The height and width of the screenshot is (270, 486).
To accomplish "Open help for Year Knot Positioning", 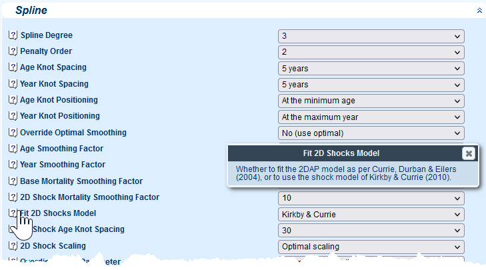I will [13, 117].
